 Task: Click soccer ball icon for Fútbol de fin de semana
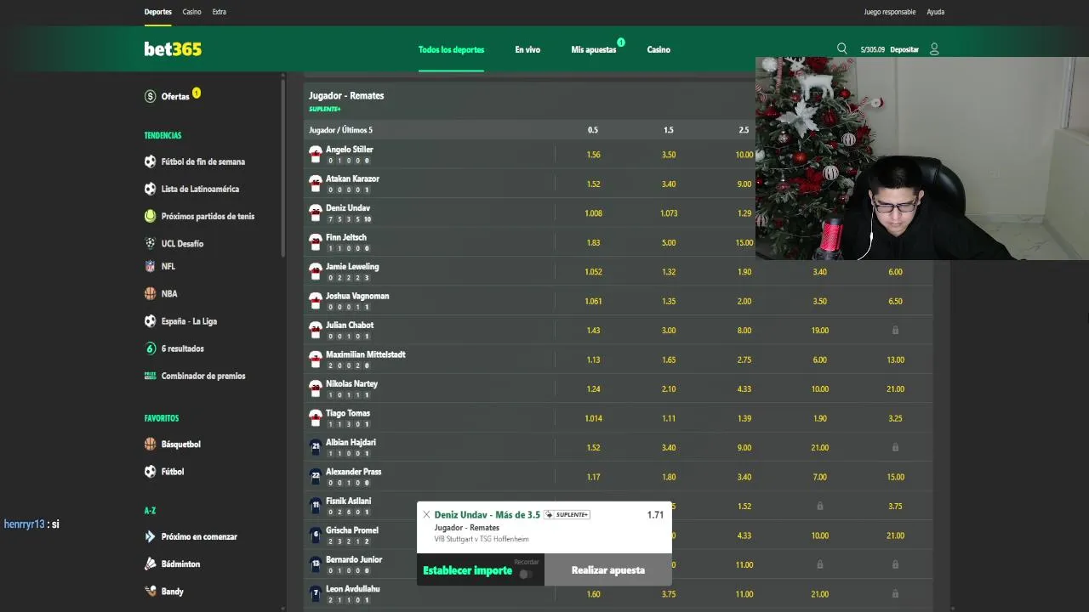point(151,161)
